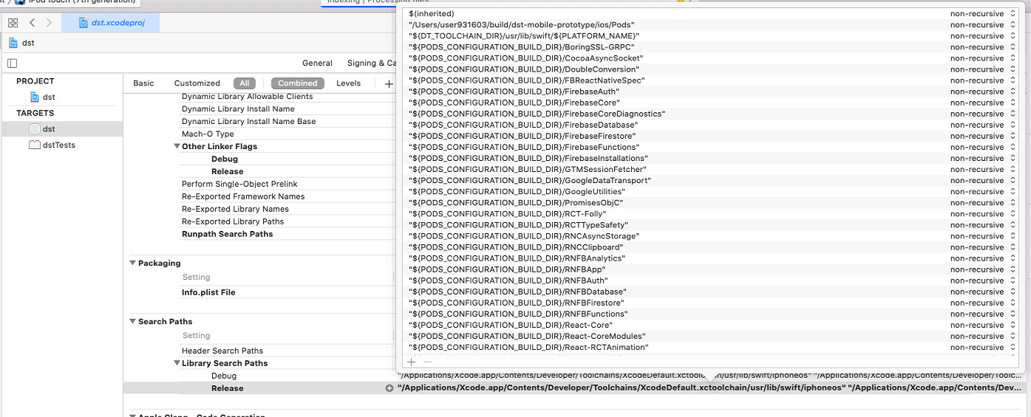
Task: Open the General tab
Action: click(x=317, y=63)
